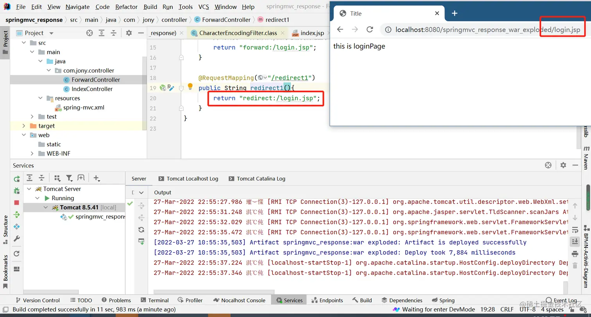591x317 pixels.
Task: Open the Services panel gear settings
Action: [x=563, y=165]
